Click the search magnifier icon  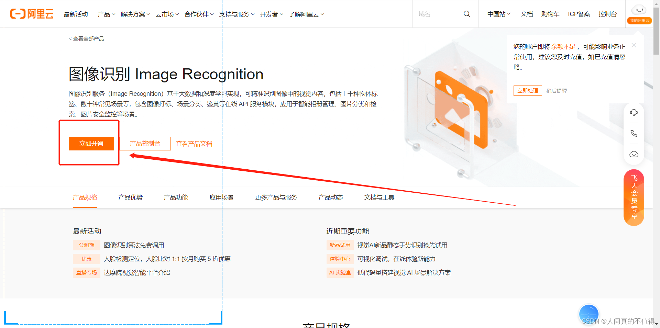point(467,14)
